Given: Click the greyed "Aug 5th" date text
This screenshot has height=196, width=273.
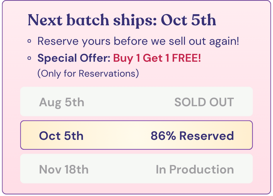Looking at the screenshot, I should [x=62, y=102].
